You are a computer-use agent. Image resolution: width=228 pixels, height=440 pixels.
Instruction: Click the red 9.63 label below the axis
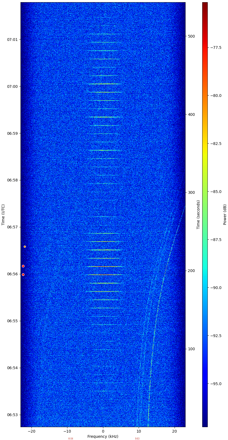point(137,439)
